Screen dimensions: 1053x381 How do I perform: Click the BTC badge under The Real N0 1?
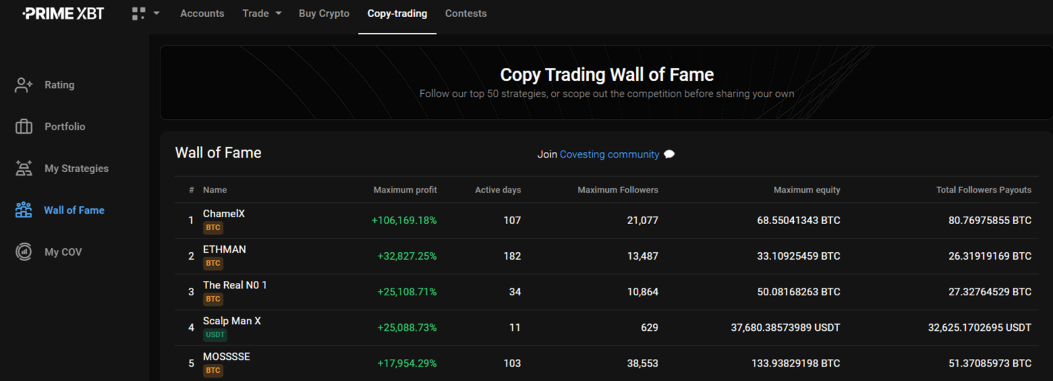point(213,299)
